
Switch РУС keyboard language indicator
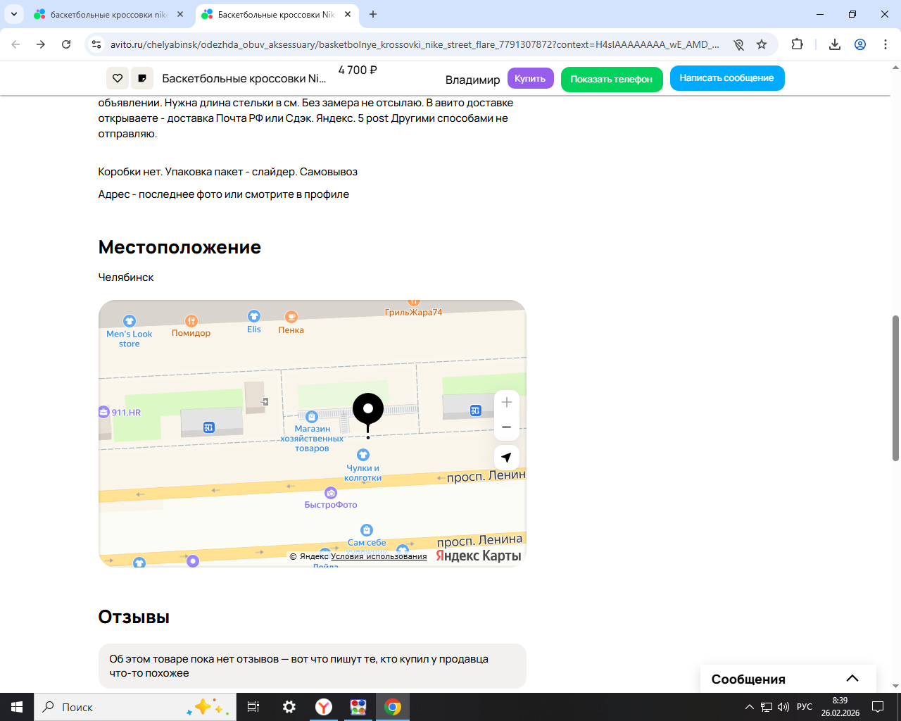pyautogui.click(x=805, y=707)
